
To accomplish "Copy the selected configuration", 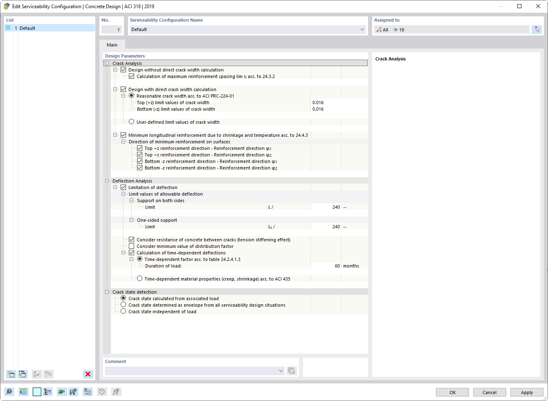I will (22, 374).
